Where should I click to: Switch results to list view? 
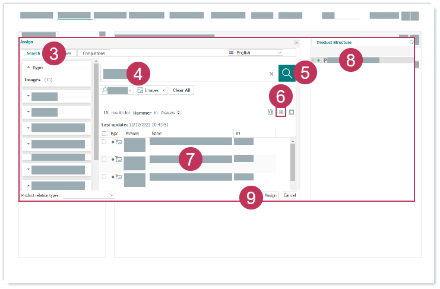(281, 112)
